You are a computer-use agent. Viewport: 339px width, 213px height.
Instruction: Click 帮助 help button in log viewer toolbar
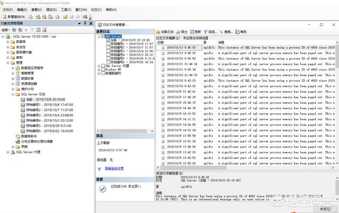pos(241,32)
